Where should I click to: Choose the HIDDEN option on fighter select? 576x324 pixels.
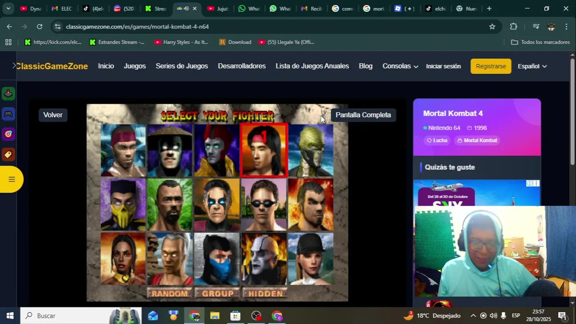(x=265, y=293)
